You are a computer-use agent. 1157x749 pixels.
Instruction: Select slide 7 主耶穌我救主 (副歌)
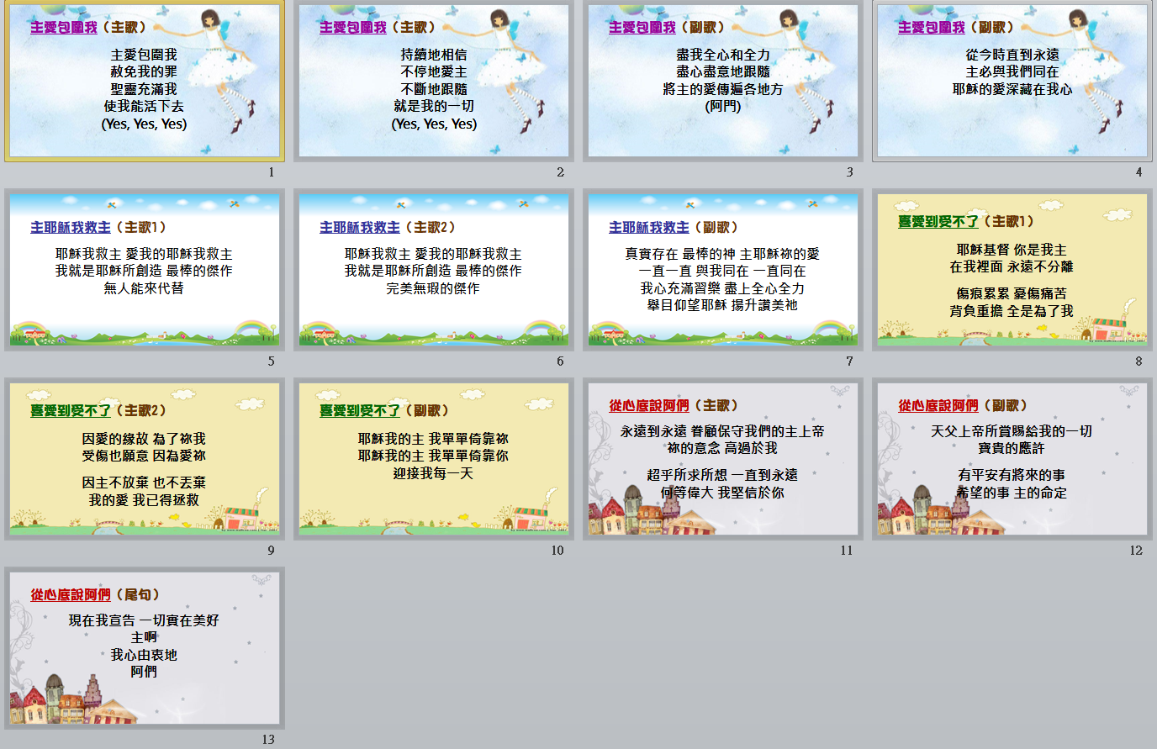(x=723, y=271)
